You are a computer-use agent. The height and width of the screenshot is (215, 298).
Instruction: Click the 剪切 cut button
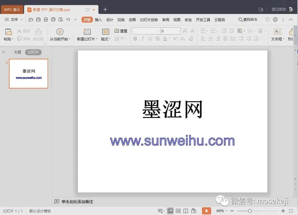(x=23, y=31)
